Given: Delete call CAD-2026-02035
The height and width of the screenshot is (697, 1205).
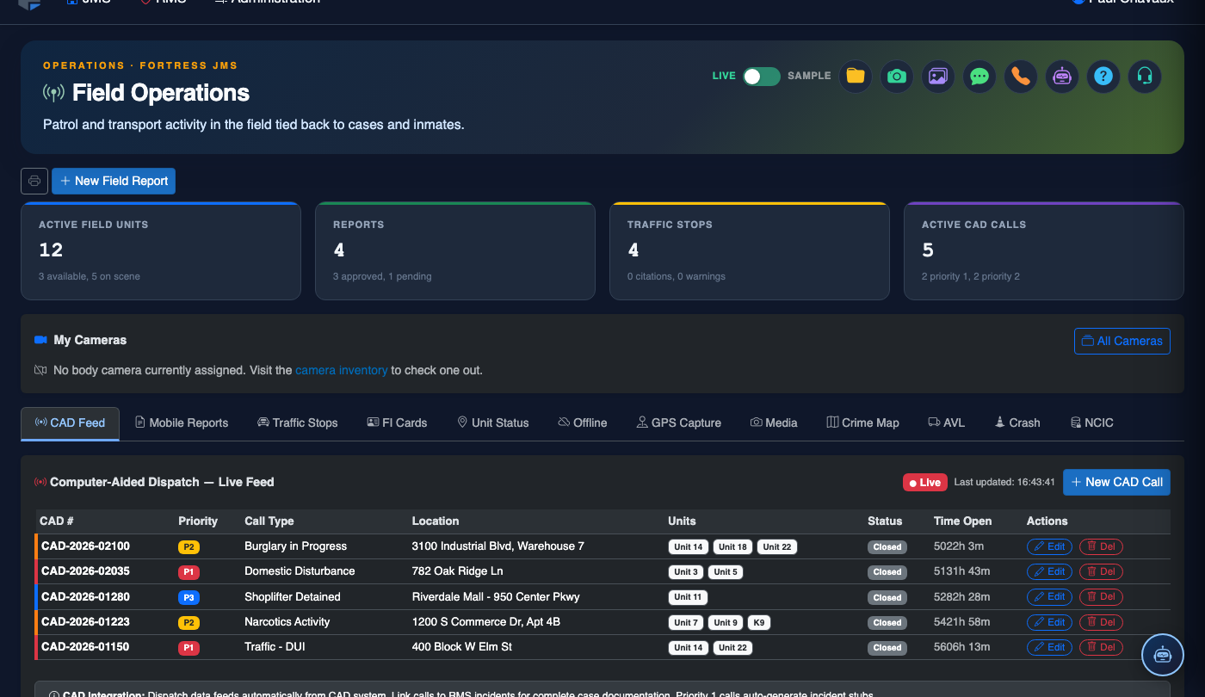Looking at the screenshot, I should (x=1101, y=571).
